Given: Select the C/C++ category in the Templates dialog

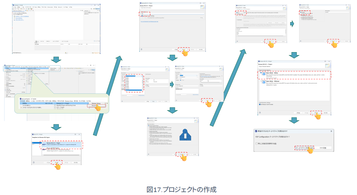Looking at the screenshot, I should pos(34,144).
